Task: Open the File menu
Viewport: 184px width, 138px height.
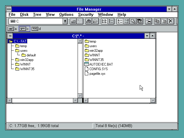Action: [12, 15]
